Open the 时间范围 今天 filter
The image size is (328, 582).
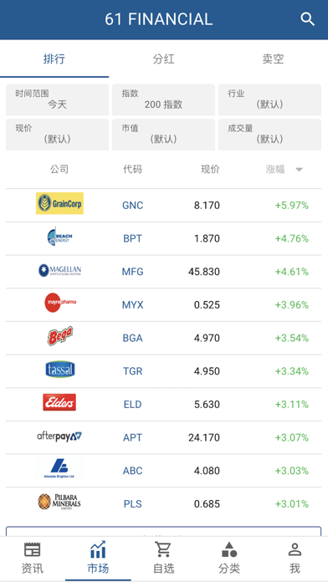57,100
